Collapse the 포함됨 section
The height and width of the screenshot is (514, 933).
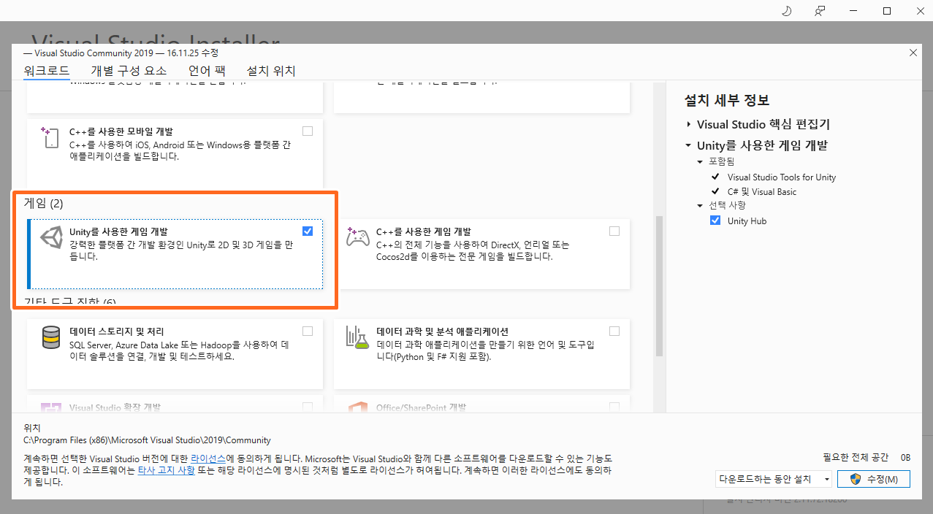click(700, 161)
